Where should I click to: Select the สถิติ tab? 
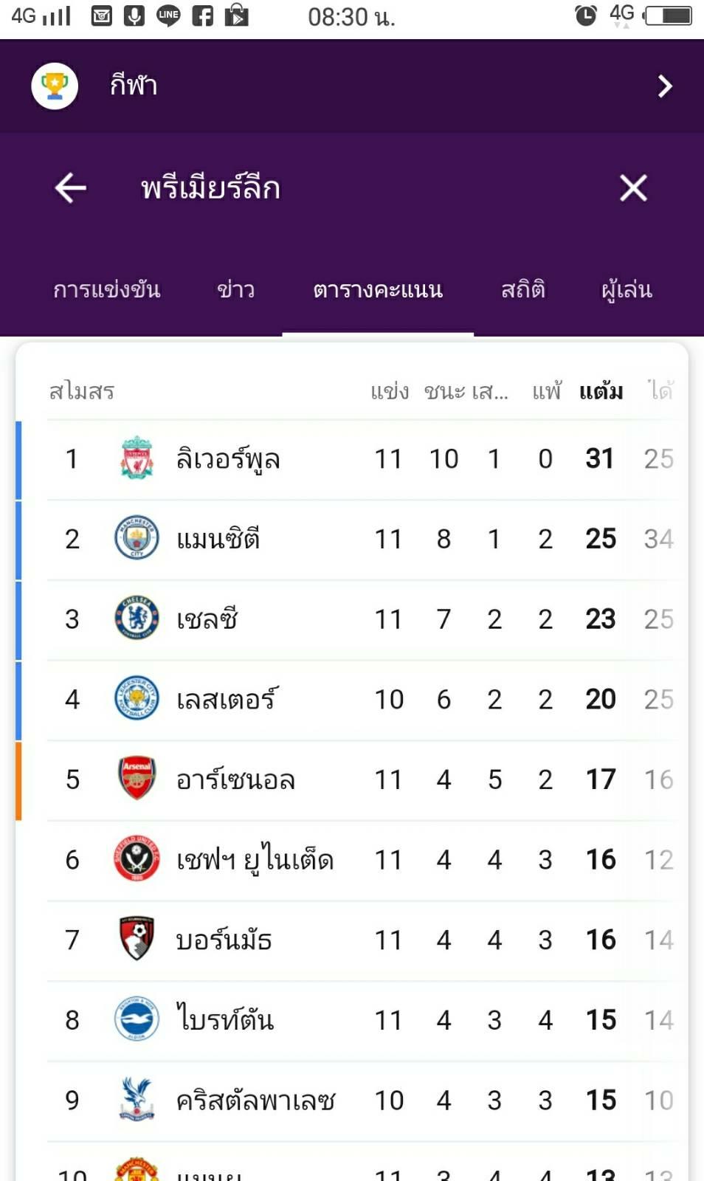522,290
